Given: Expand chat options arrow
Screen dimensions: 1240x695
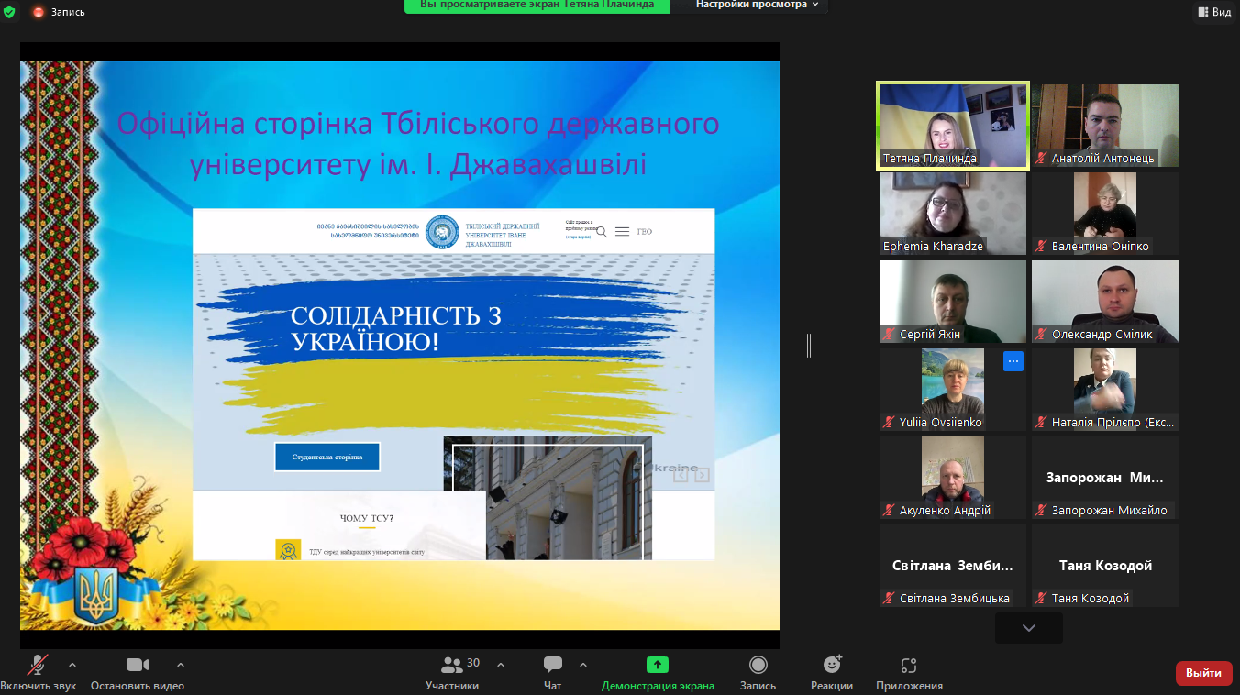Looking at the screenshot, I should pos(583,665).
